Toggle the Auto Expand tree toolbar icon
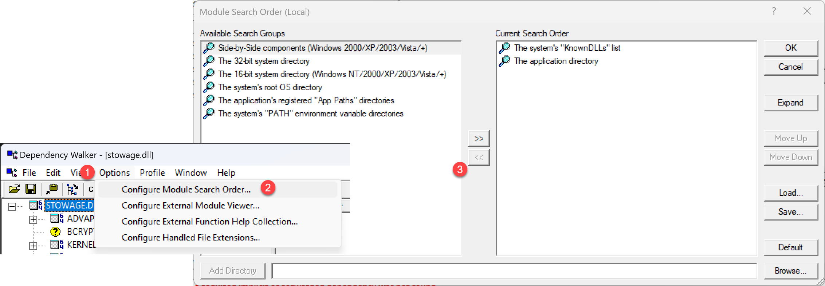The width and height of the screenshot is (825, 286). (72, 189)
